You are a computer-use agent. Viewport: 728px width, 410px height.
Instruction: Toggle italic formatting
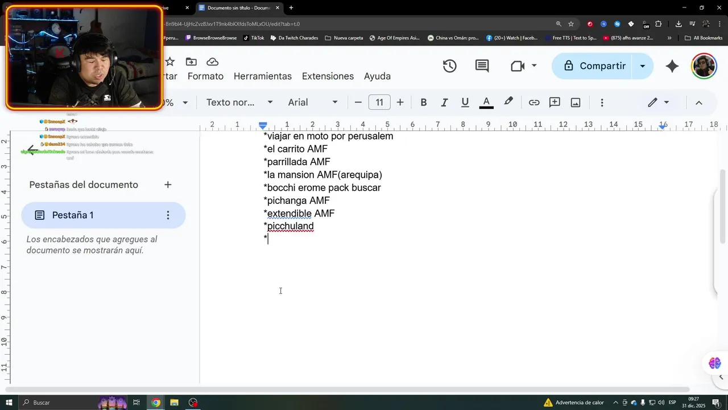click(444, 102)
